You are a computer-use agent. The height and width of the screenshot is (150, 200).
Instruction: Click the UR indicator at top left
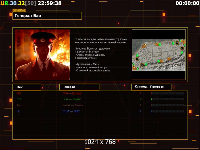pos(4,3)
